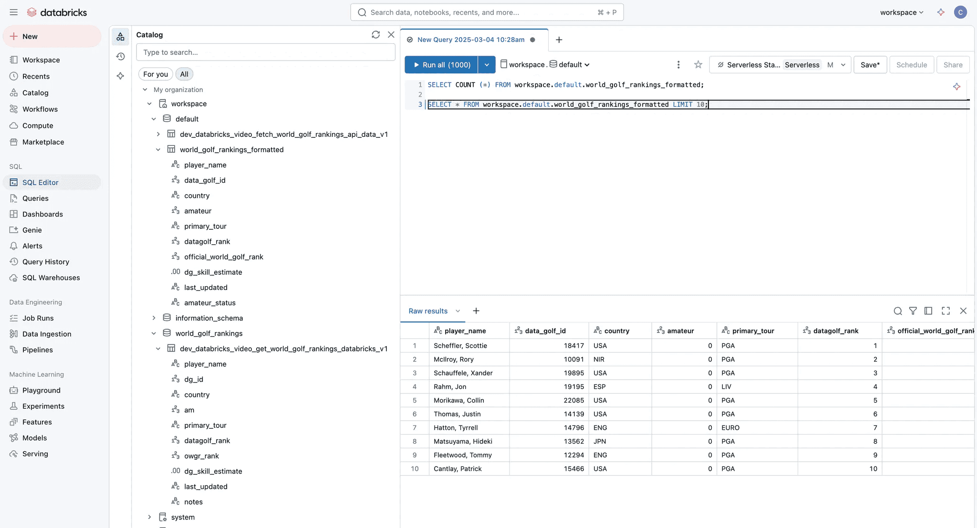Close the Catalog panel
This screenshot has width=977, height=528.
point(391,35)
